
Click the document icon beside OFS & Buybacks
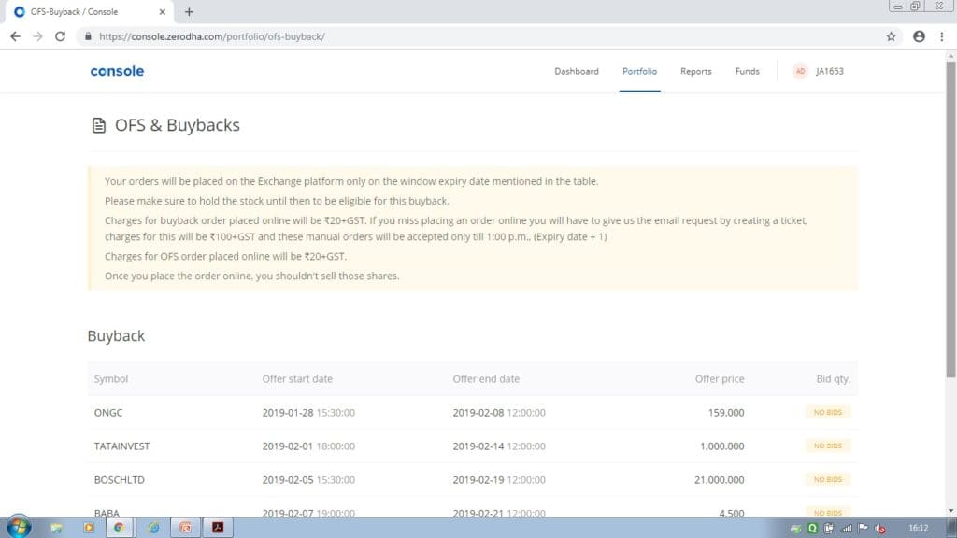97,125
